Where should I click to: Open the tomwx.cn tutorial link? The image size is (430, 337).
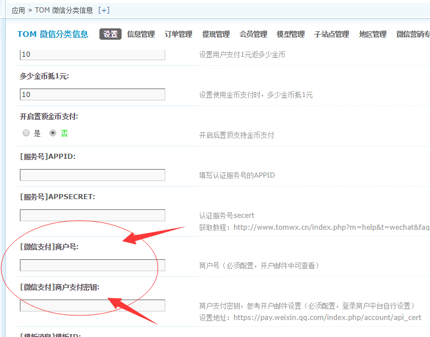(x=331, y=227)
